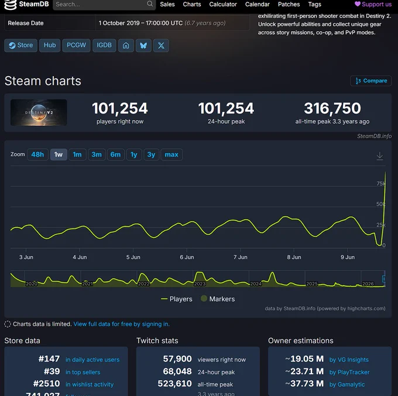Click the navigator range handle at right
The height and width of the screenshot is (396, 398).
384,279
